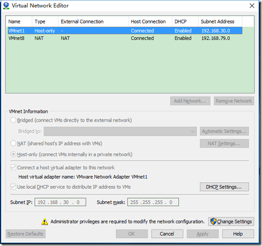Open DHCP Settings
The height and width of the screenshot is (246, 262).
tap(224, 187)
